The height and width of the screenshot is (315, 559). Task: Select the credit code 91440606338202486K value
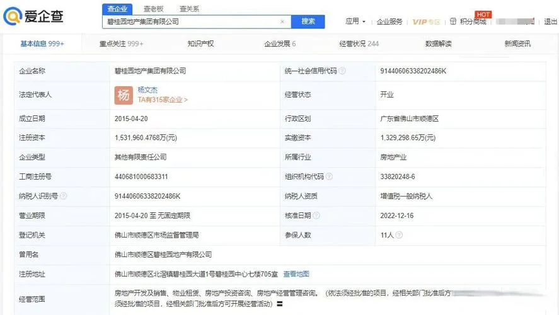click(413, 71)
